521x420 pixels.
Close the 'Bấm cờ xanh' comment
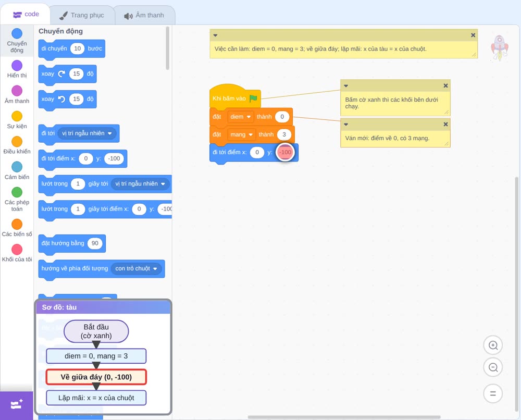point(445,86)
